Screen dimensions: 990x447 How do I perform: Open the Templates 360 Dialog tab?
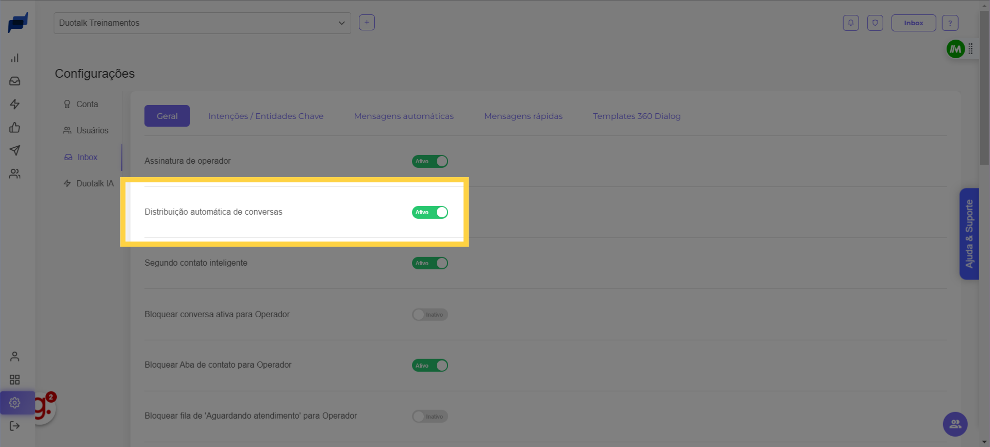[x=636, y=116]
